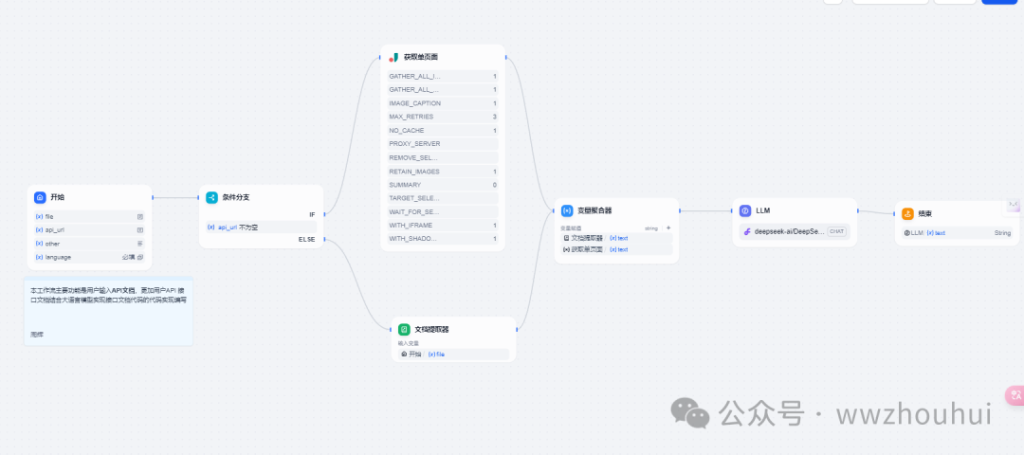Click the orange 结束 end node icon
The image size is (1024, 455).
907,213
